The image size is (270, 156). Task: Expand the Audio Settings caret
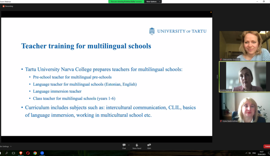click(x=11, y=146)
